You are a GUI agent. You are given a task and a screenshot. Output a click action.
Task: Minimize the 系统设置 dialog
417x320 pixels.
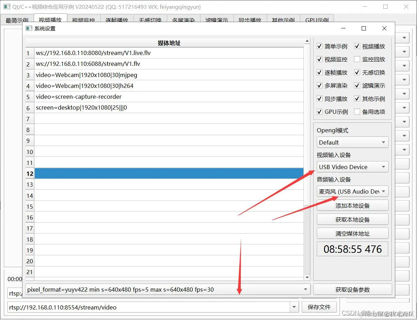click(343, 28)
